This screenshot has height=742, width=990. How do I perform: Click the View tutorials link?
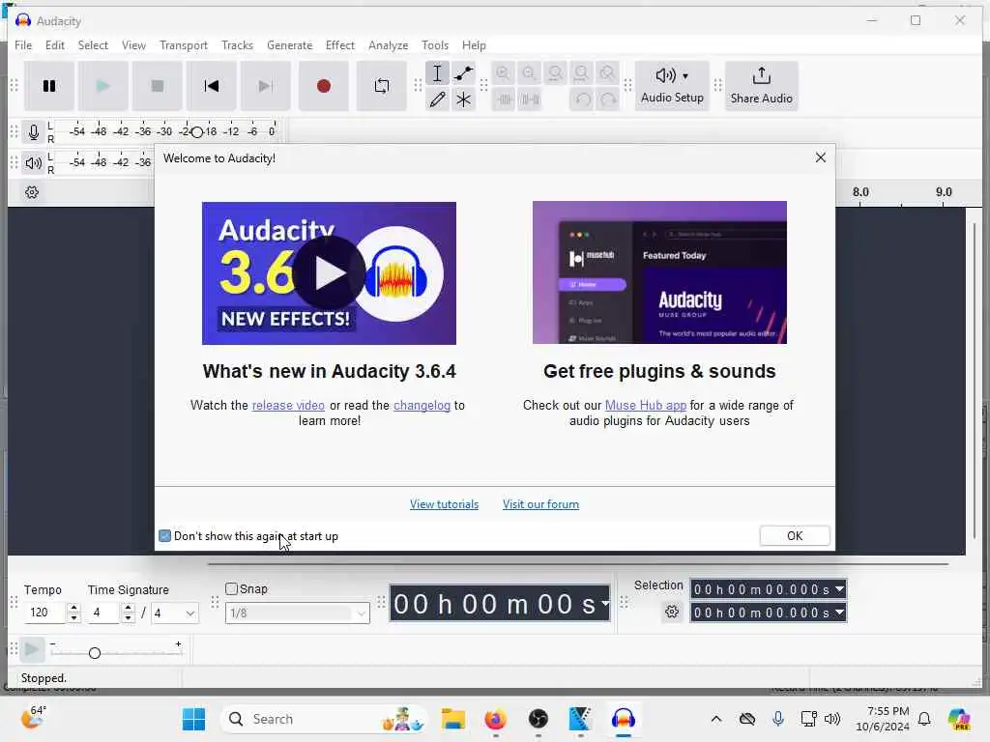point(444,504)
